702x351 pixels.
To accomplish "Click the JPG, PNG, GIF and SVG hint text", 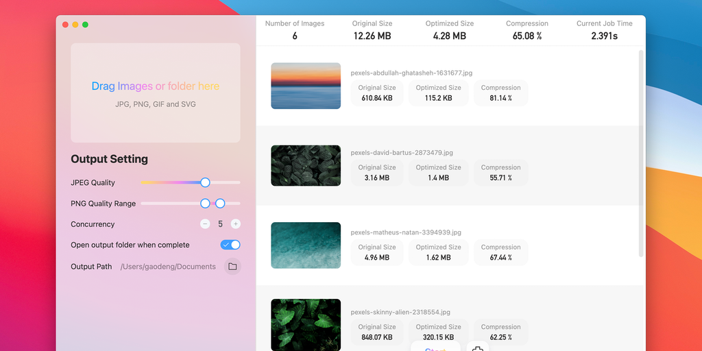I will 156,104.
